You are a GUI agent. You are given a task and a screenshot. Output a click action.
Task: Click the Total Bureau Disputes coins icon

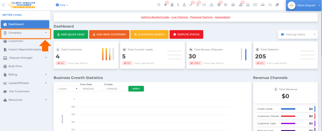click(191, 49)
